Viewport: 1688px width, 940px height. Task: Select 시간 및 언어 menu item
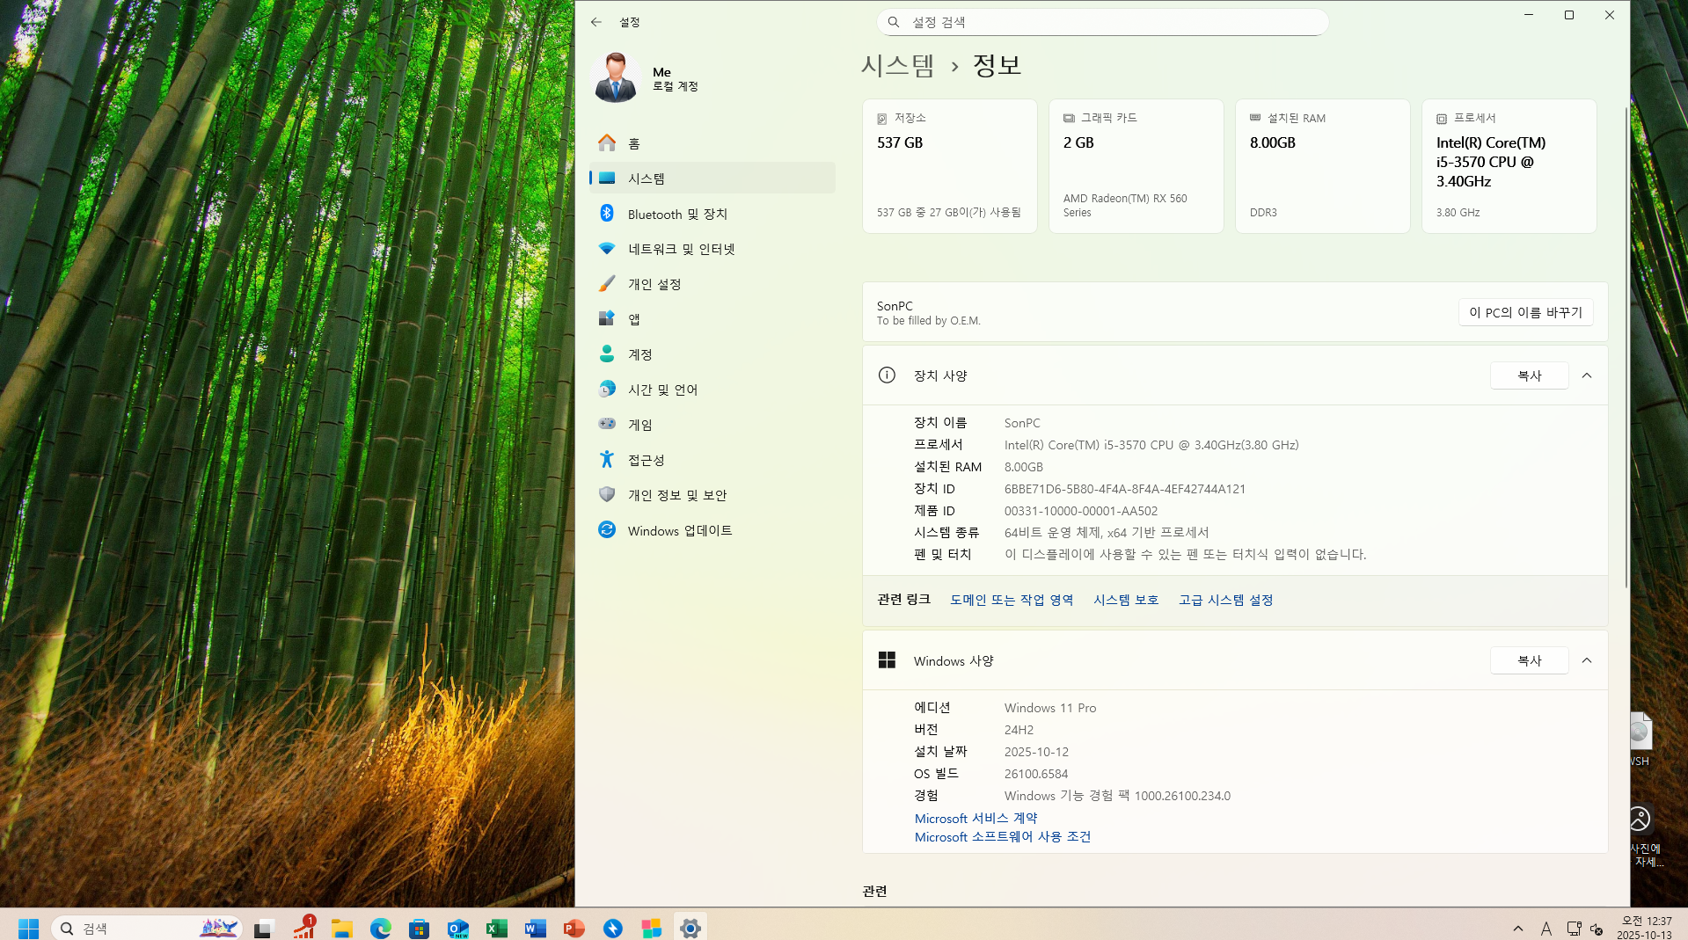tap(661, 390)
